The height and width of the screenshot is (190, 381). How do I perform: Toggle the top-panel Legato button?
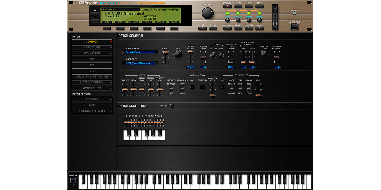click(x=238, y=28)
